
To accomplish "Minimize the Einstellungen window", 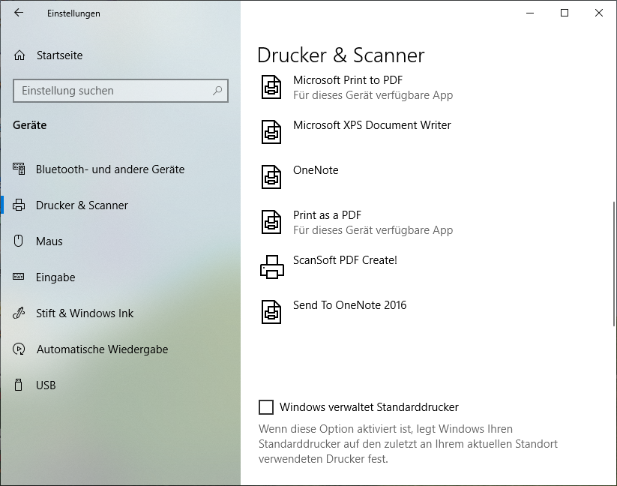I will [530, 13].
